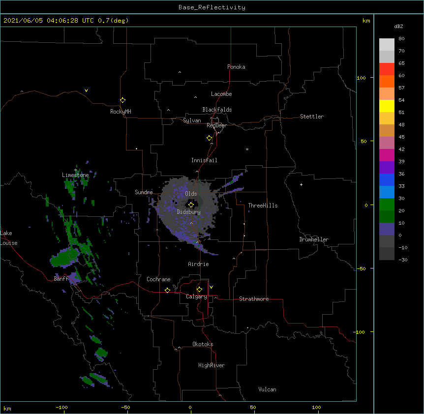Viewport: 424px width, 414px height.
Task: Click the Blackfalds city label
Action: (x=217, y=110)
